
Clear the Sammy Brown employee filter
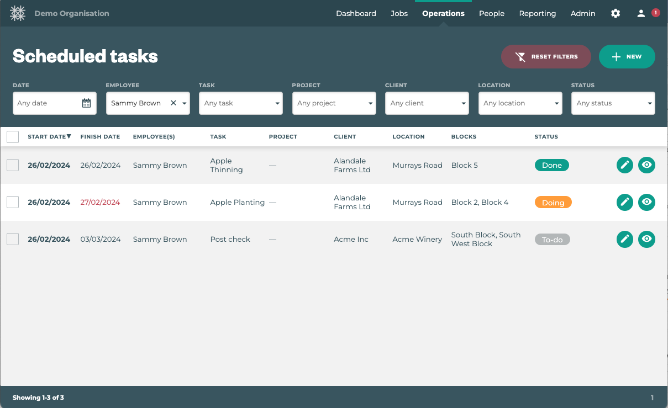(x=173, y=103)
